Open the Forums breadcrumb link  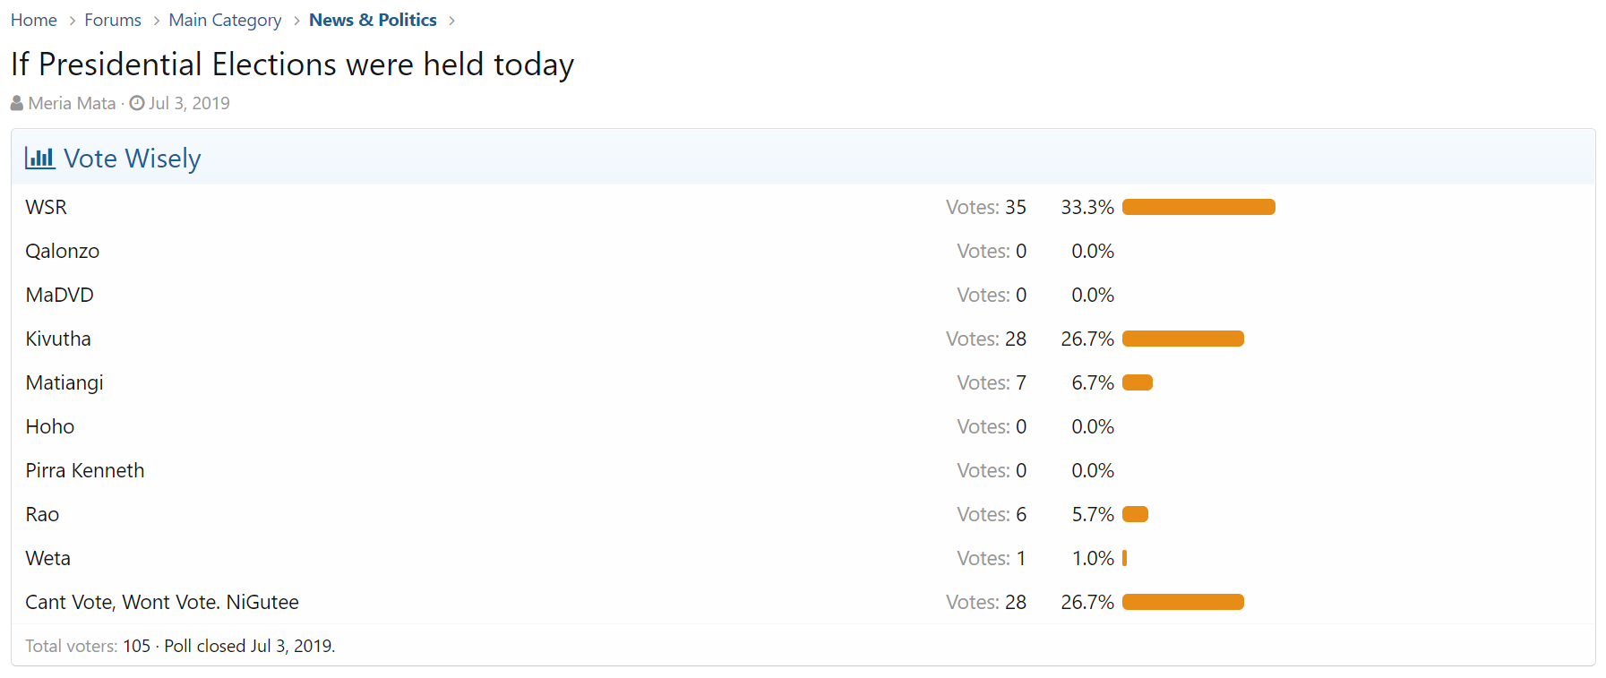[x=113, y=20]
